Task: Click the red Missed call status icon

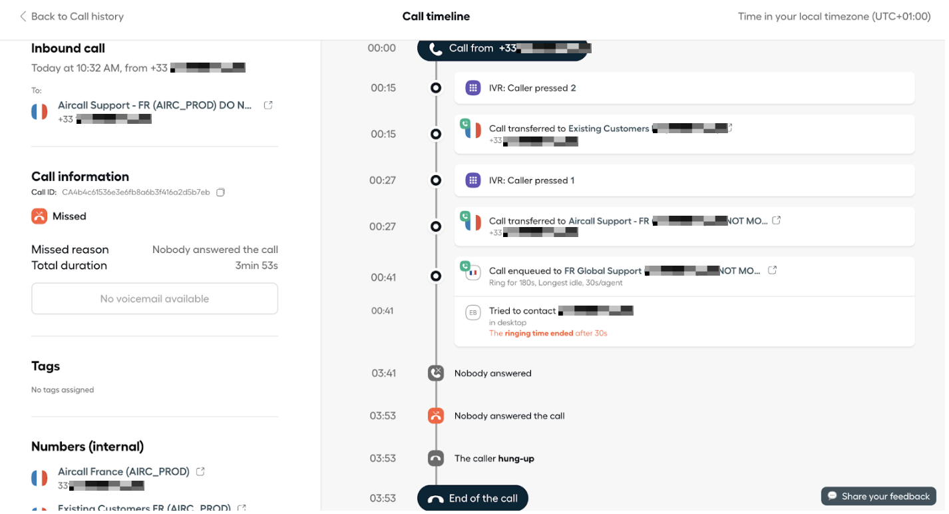Action: (x=39, y=217)
